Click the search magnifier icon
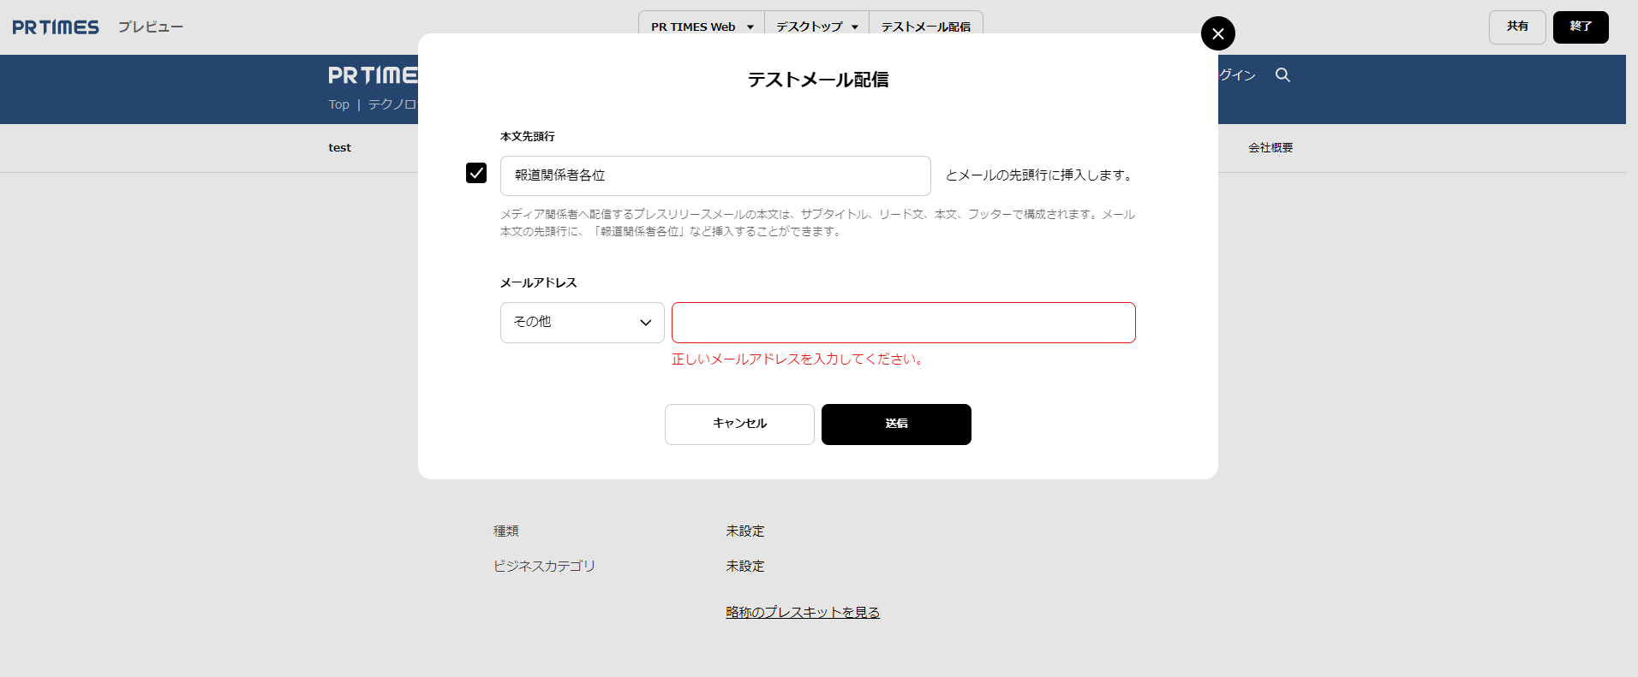 1282,75
